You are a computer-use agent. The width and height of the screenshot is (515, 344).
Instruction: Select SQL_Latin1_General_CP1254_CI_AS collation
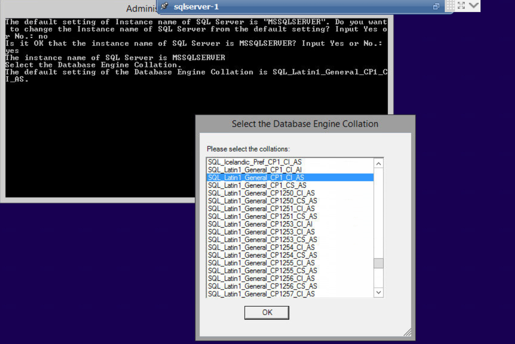(x=290, y=247)
